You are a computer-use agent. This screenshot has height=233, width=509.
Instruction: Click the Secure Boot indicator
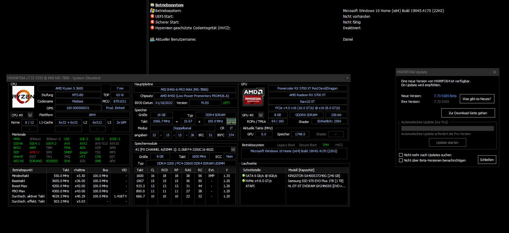[x=308, y=145]
